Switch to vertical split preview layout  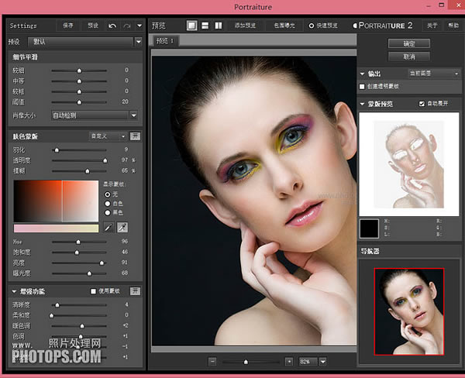point(218,26)
